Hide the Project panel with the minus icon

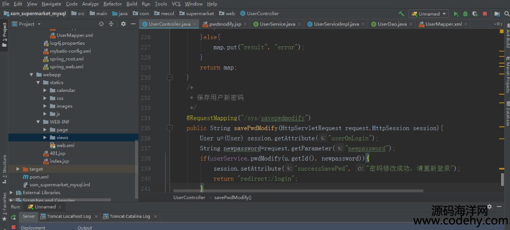[x=133, y=24]
